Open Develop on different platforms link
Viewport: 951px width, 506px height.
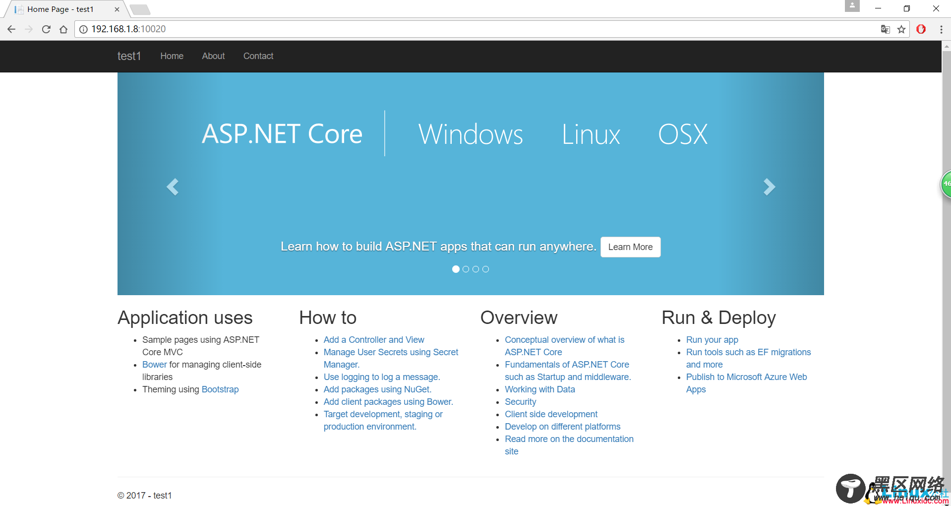pos(562,427)
